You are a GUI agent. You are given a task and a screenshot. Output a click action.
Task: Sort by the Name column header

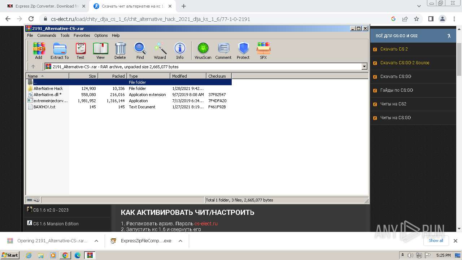pos(47,76)
